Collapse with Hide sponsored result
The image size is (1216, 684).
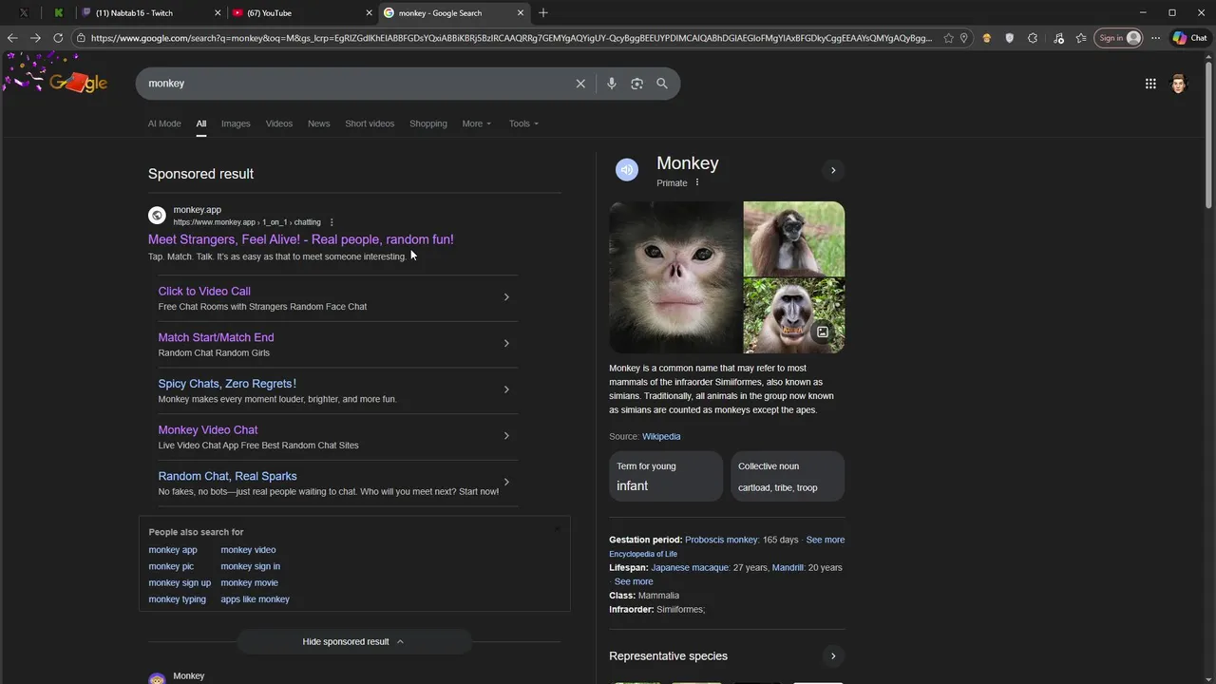(x=353, y=641)
